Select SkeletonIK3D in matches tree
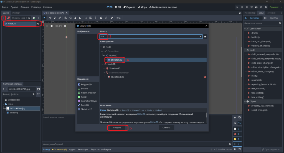 (x=118, y=77)
